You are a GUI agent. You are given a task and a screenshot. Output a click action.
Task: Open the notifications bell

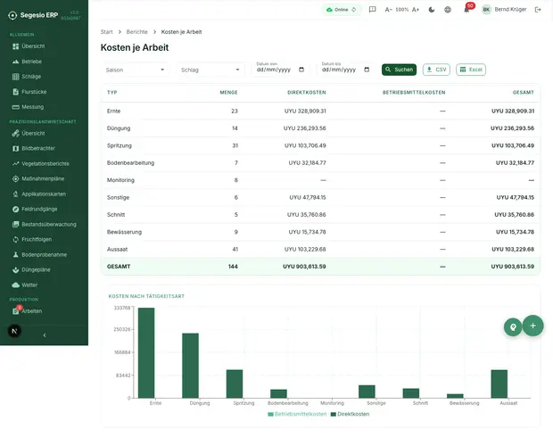click(466, 10)
